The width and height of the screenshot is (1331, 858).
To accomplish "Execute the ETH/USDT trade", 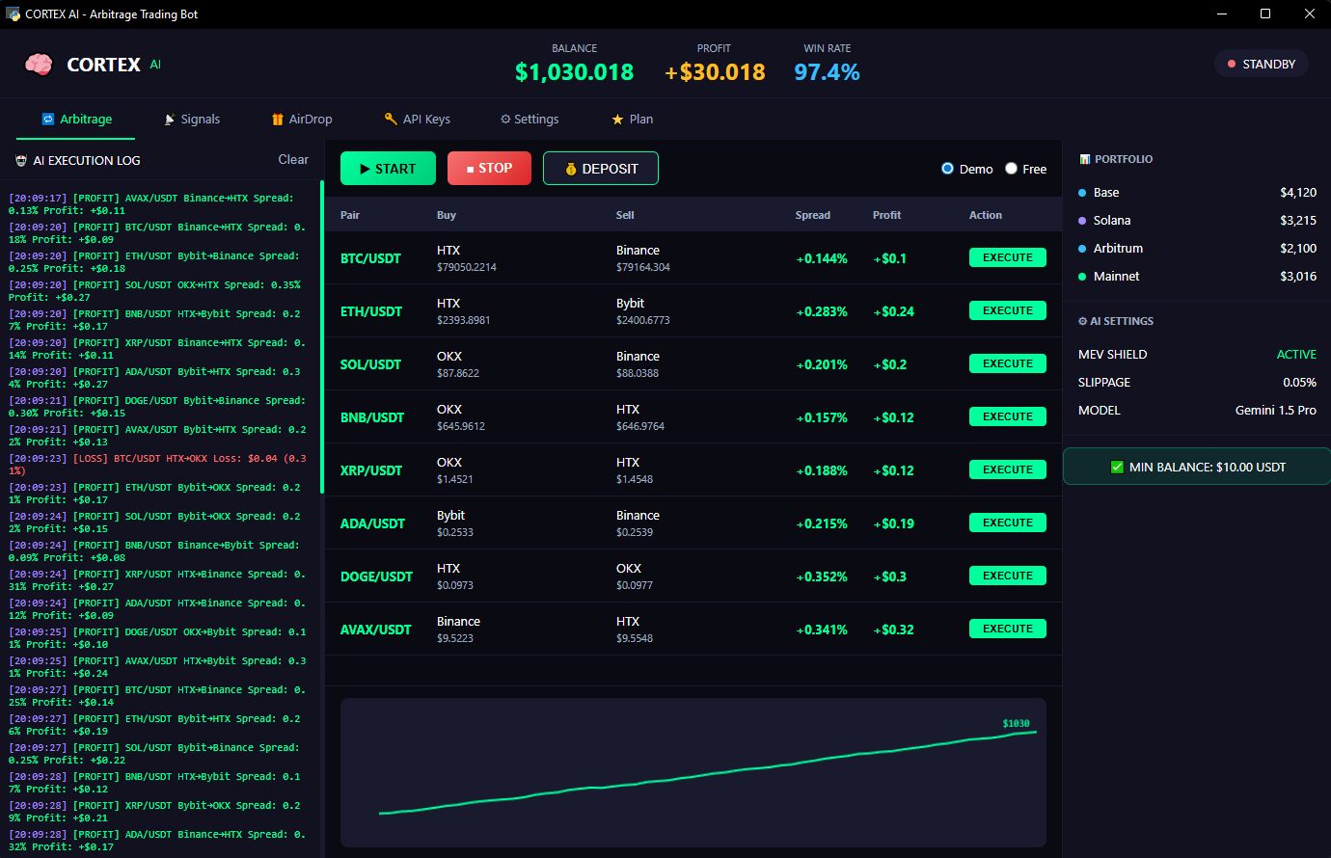I will [x=1008, y=310].
